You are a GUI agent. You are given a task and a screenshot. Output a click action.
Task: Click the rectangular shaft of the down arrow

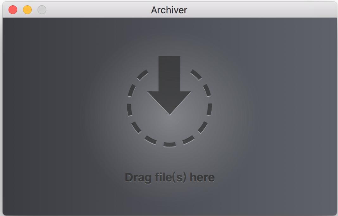tap(169, 74)
